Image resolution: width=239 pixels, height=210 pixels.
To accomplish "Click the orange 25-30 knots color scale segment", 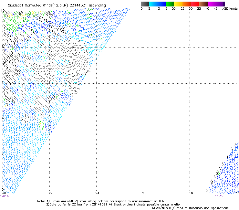I will [187, 4].
